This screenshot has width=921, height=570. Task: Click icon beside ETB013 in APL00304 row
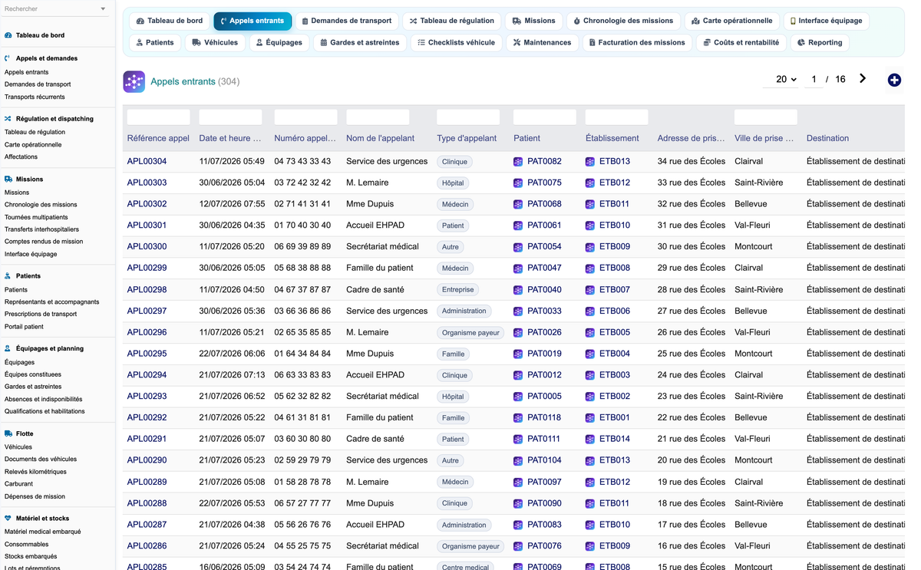[590, 162]
